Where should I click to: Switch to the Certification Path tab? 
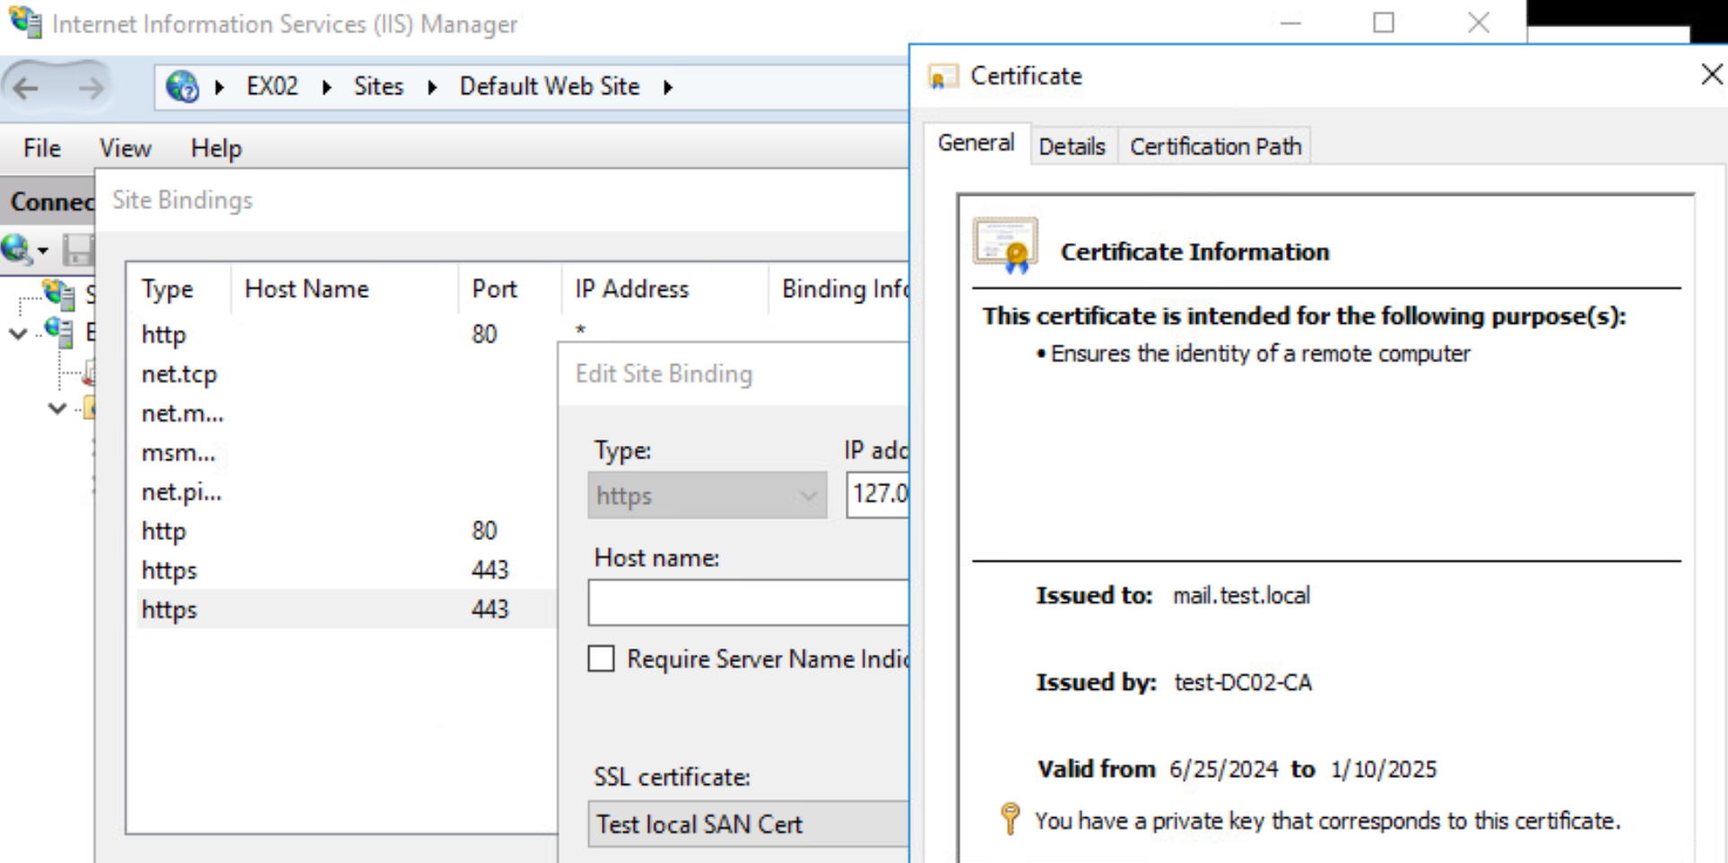[1215, 145]
